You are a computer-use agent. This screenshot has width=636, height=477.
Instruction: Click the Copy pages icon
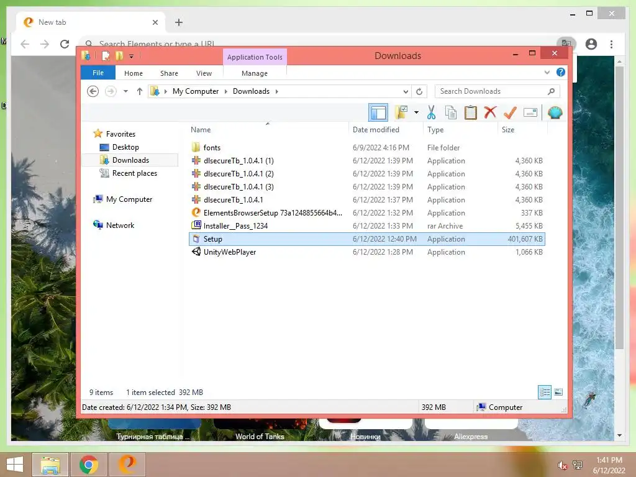pos(451,112)
